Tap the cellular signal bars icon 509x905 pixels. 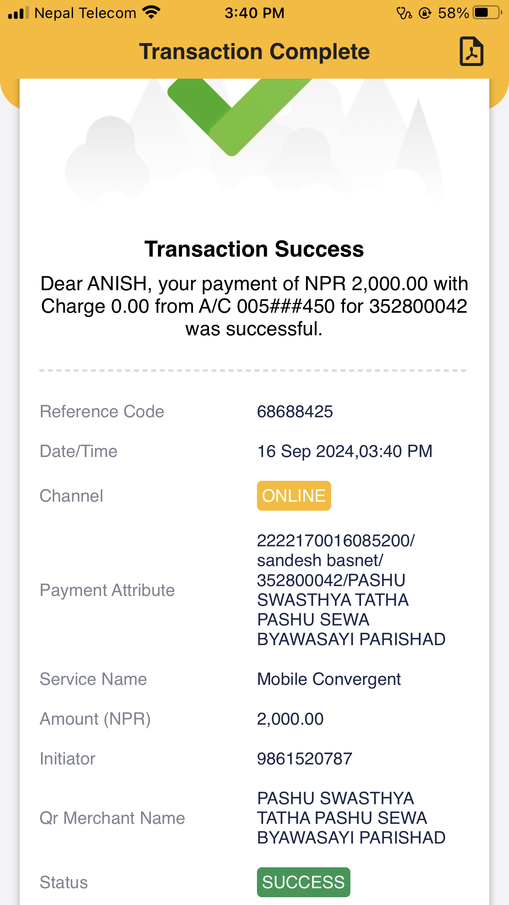pos(18,13)
